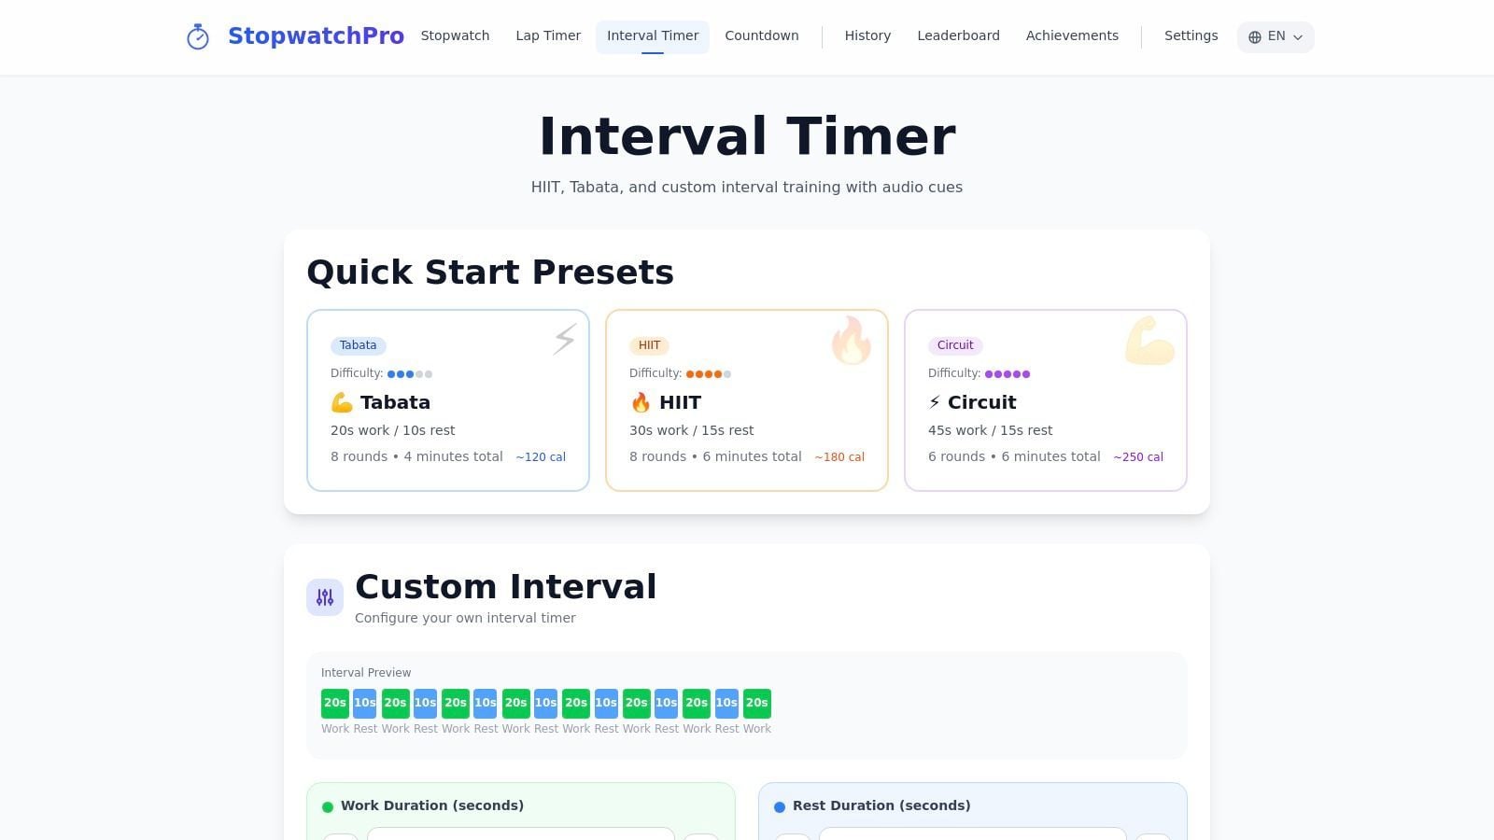Viewport: 1494px width, 840px height.
Task: Open the EN language dropdown
Action: click(1276, 36)
